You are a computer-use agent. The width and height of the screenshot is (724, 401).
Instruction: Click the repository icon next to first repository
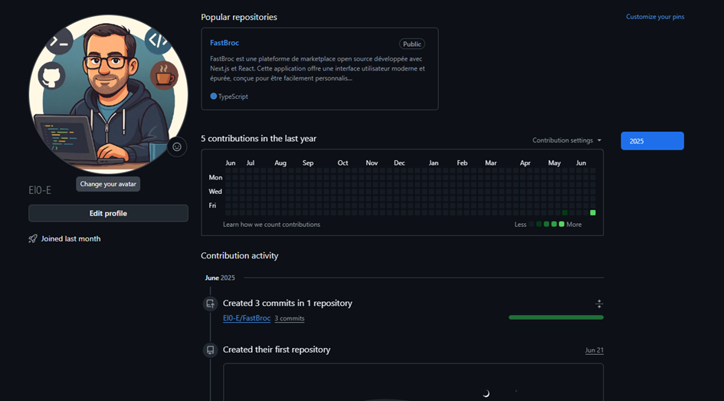tap(210, 350)
